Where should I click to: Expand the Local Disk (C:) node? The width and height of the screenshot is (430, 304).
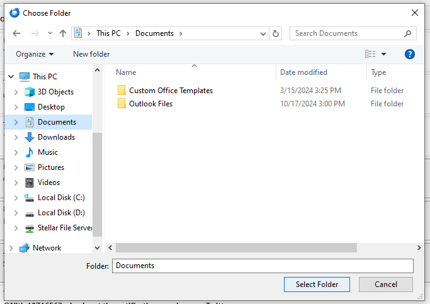(16, 198)
